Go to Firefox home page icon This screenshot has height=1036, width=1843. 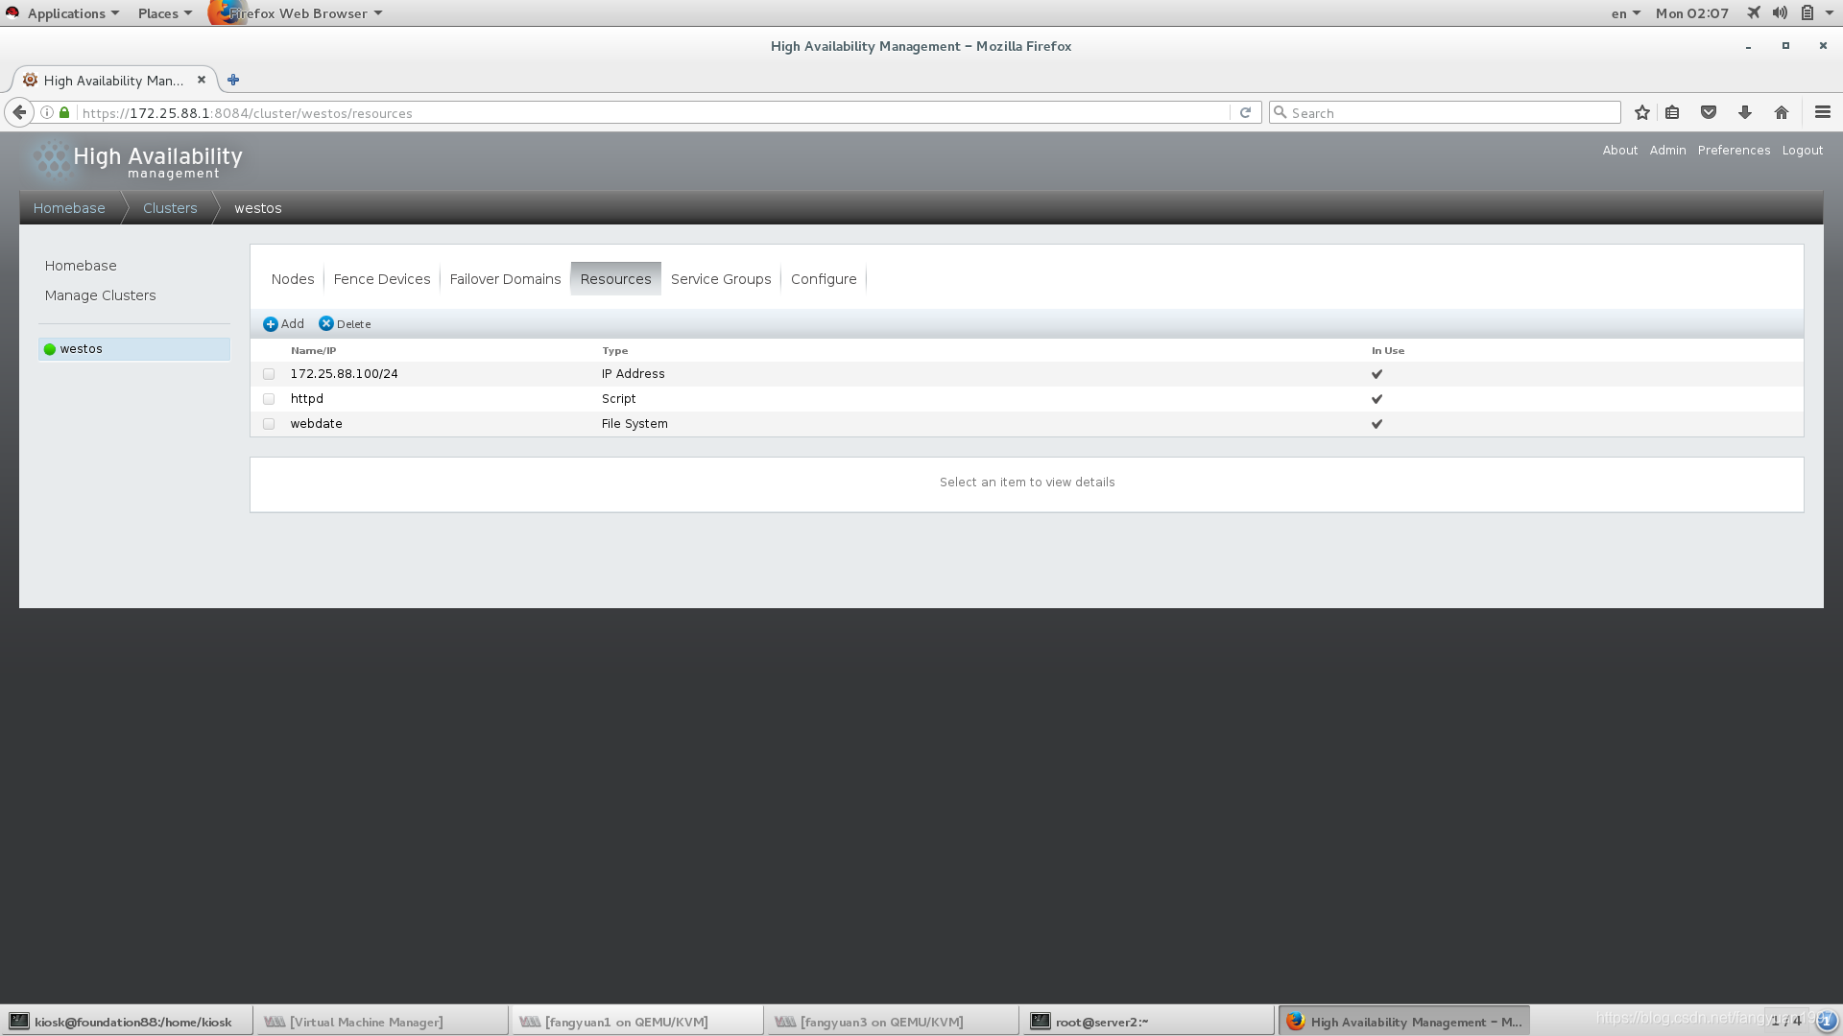click(1782, 113)
